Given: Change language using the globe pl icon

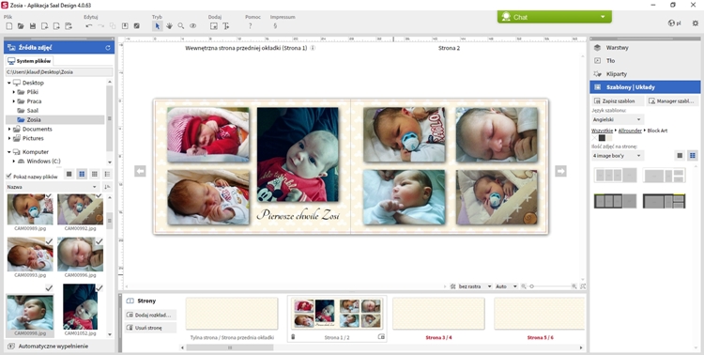Looking at the screenshot, I should point(674,23).
